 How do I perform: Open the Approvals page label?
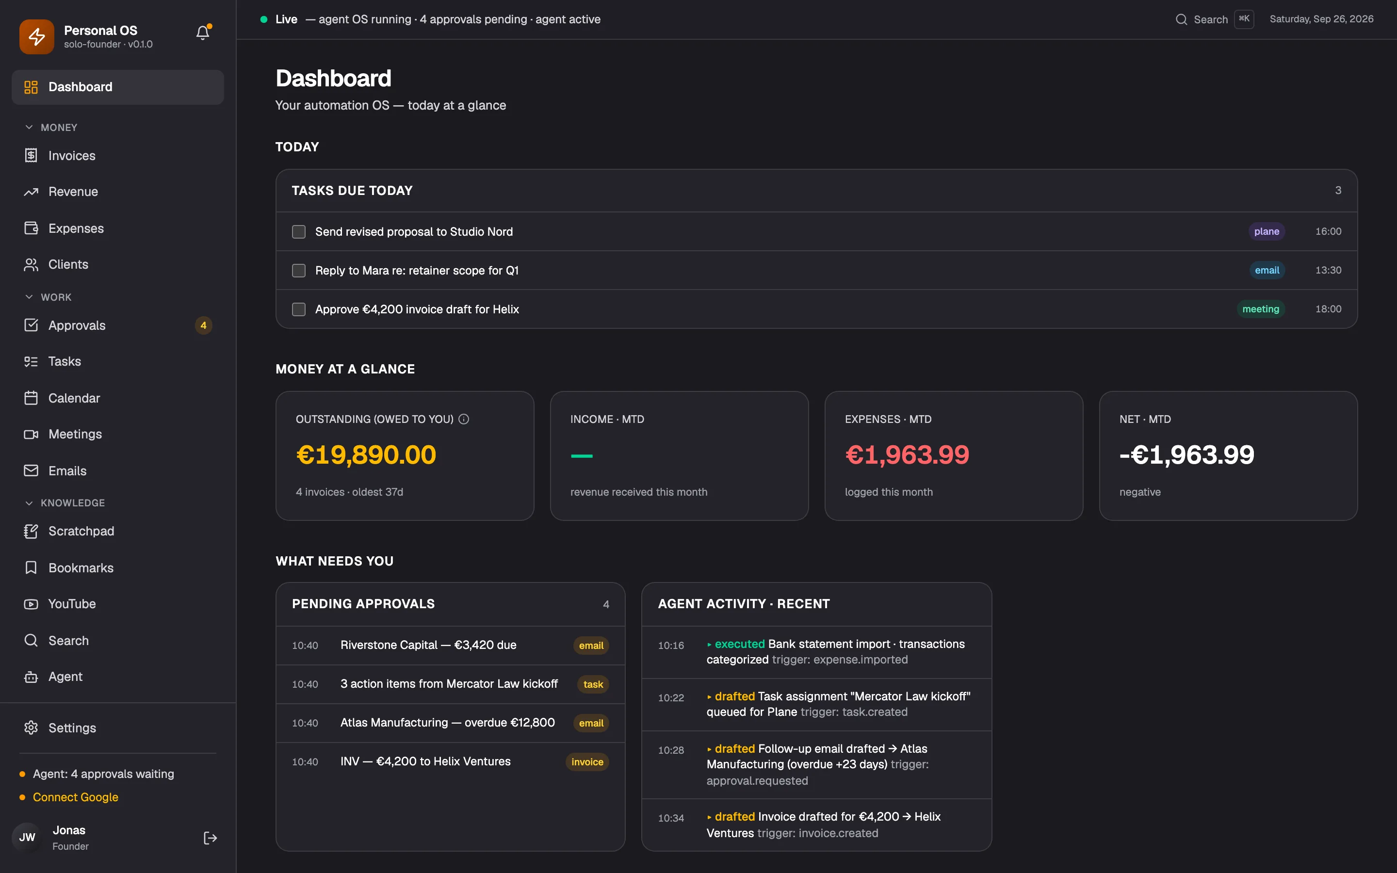[x=77, y=325]
